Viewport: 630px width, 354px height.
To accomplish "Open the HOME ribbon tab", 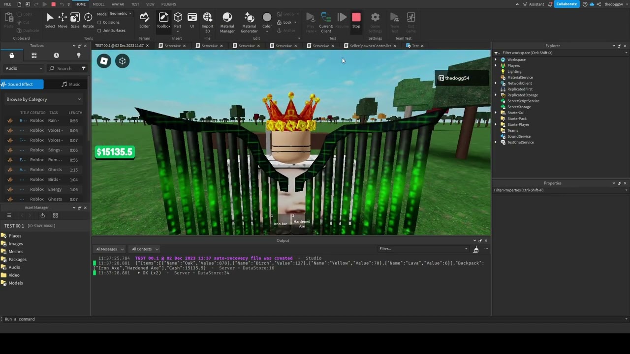I will click(81, 4).
